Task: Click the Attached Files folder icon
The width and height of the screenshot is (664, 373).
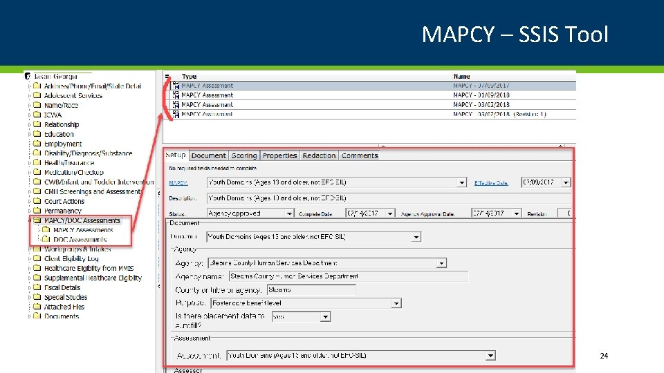Action: click(x=37, y=307)
